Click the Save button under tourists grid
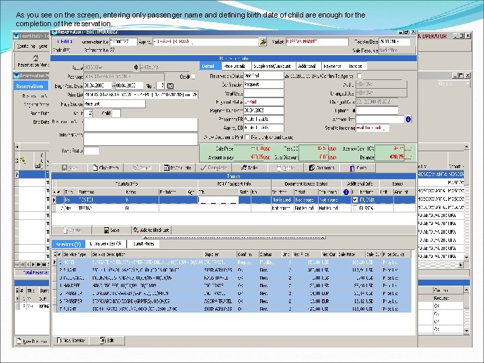The image size is (484, 363). (x=112, y=231)
